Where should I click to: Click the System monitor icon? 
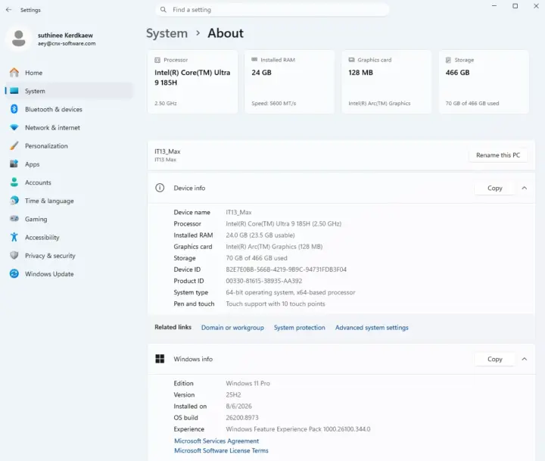[x=14, y=91]
